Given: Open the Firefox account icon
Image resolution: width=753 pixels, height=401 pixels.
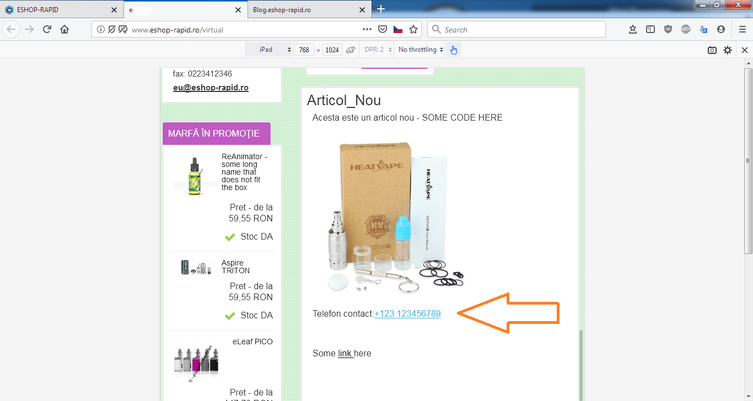Looking at the screenshot, I should pos(721,30).
